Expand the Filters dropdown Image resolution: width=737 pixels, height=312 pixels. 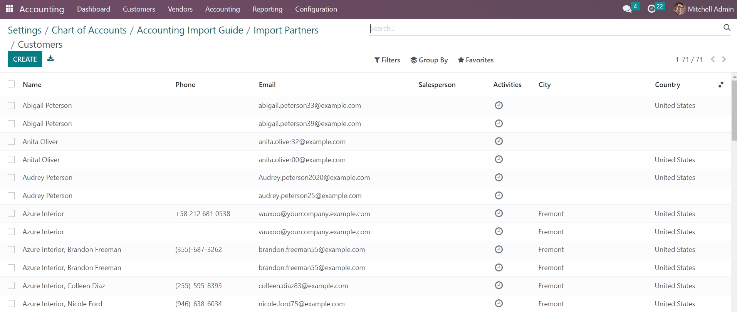[x=387, y=60]
